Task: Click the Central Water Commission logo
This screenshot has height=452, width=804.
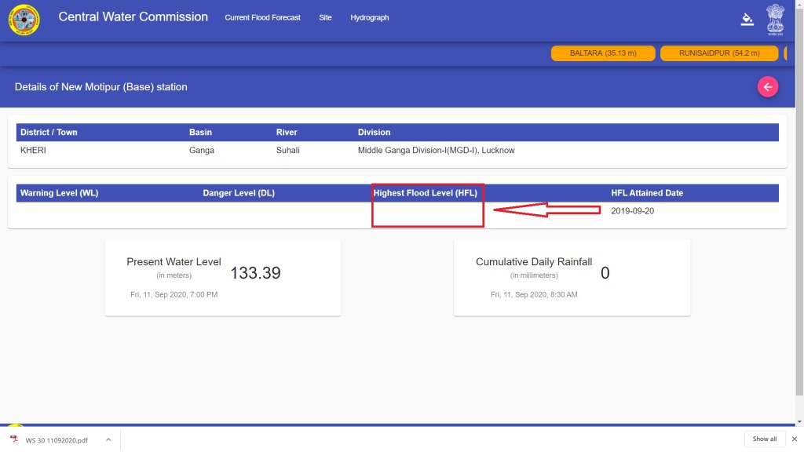Action: pyautogui.click(x=24, y=20)
